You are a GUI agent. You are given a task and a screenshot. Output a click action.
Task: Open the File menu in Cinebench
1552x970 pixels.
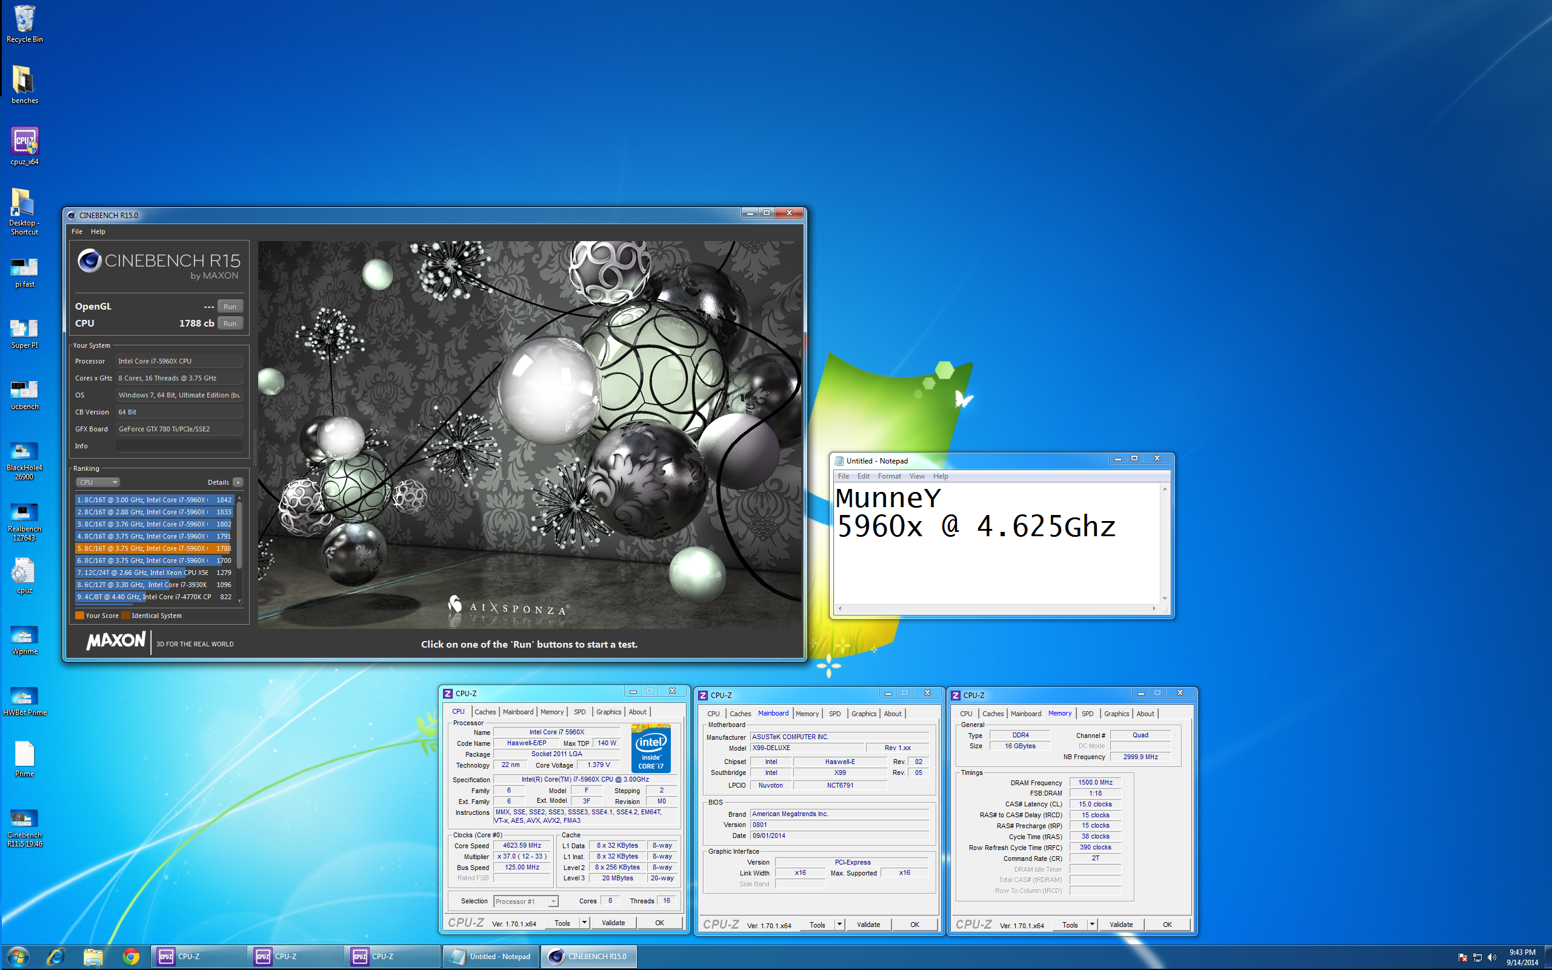(77, 231)
